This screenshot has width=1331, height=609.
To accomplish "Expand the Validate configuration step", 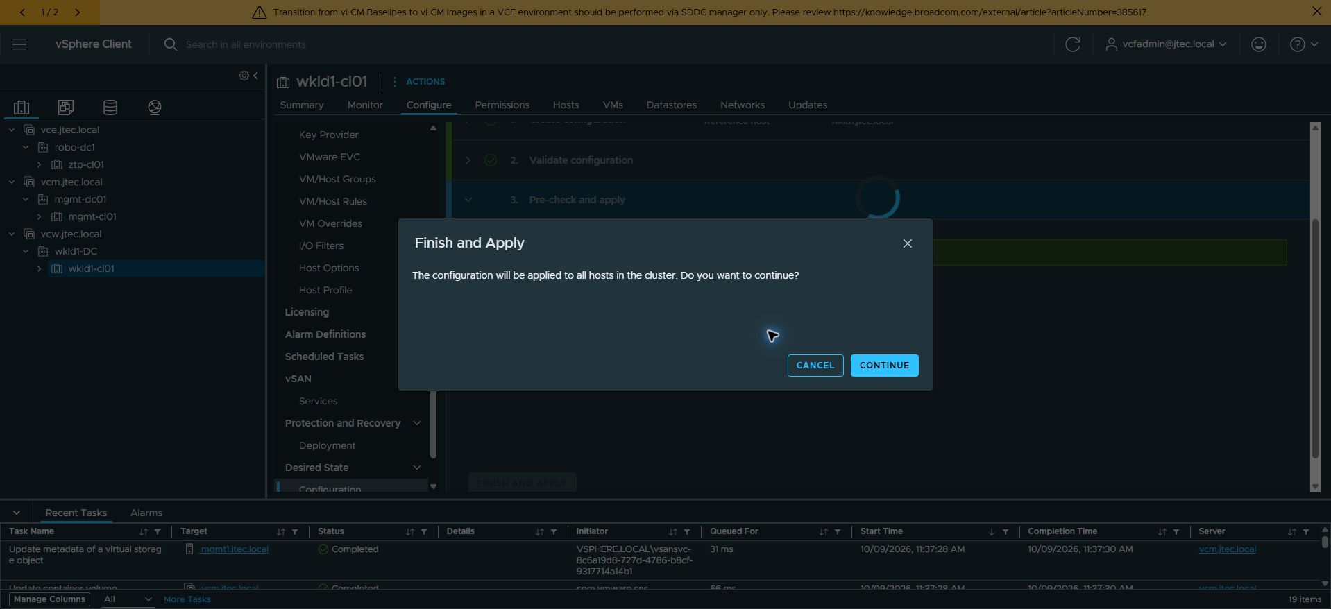I will 468,160.
